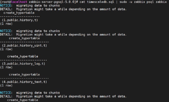Click create_hypertable header above history_log row
Viewport: 169px width, 102px height.
23,56
